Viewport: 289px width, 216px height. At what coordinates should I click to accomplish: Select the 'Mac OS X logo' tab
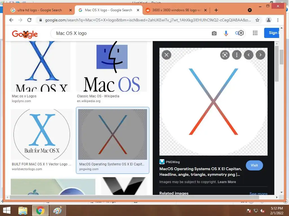(x=108, y=10)
